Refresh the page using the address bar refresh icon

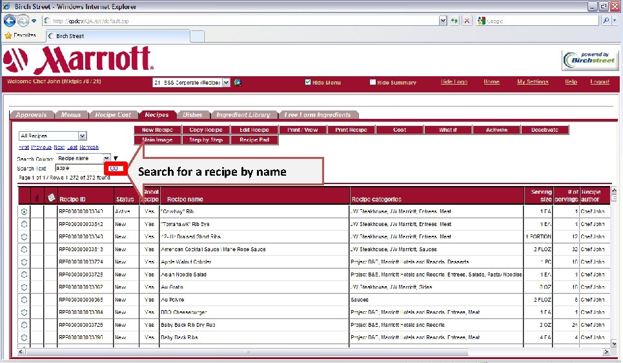[x=454, y=21]
